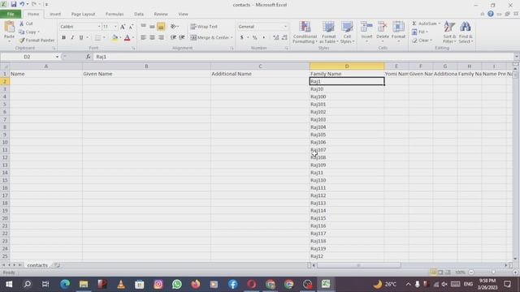The height and width of the screenshot is (292, 520).
Task: Increase font size with the grow font icon
Action: click(x=123, y=27)
